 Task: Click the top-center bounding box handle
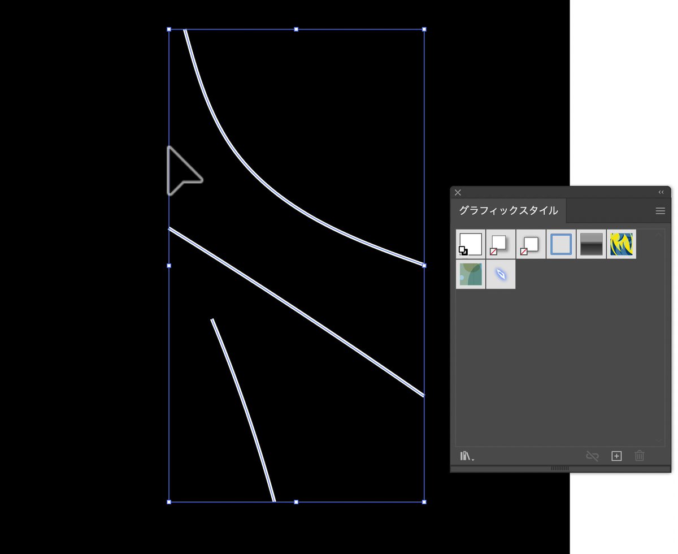tap(296, 29)
